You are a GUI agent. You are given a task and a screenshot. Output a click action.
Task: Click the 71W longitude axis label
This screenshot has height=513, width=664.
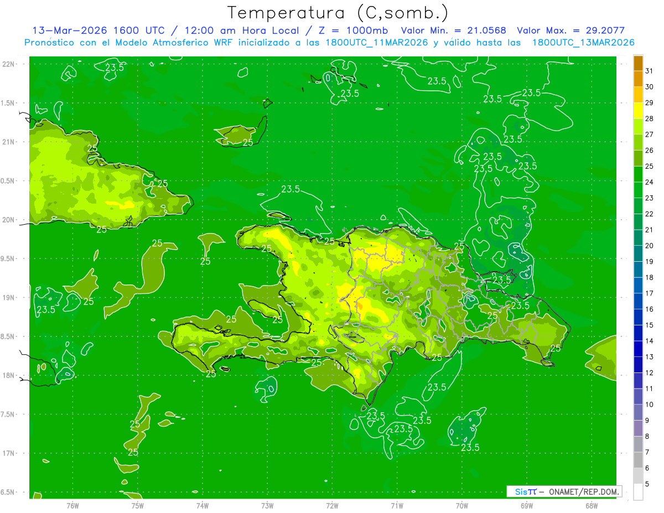pos(397,505)
